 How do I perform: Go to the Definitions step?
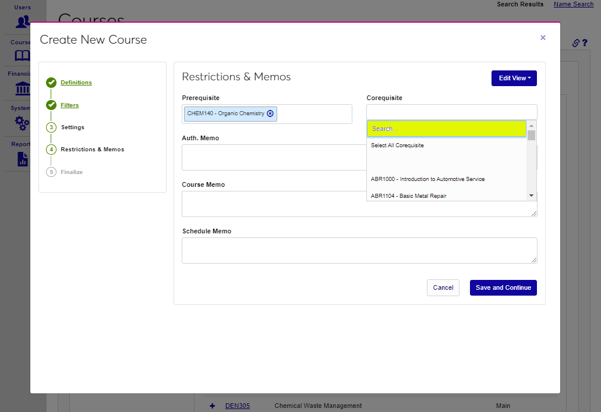click(x=76, y=83)
